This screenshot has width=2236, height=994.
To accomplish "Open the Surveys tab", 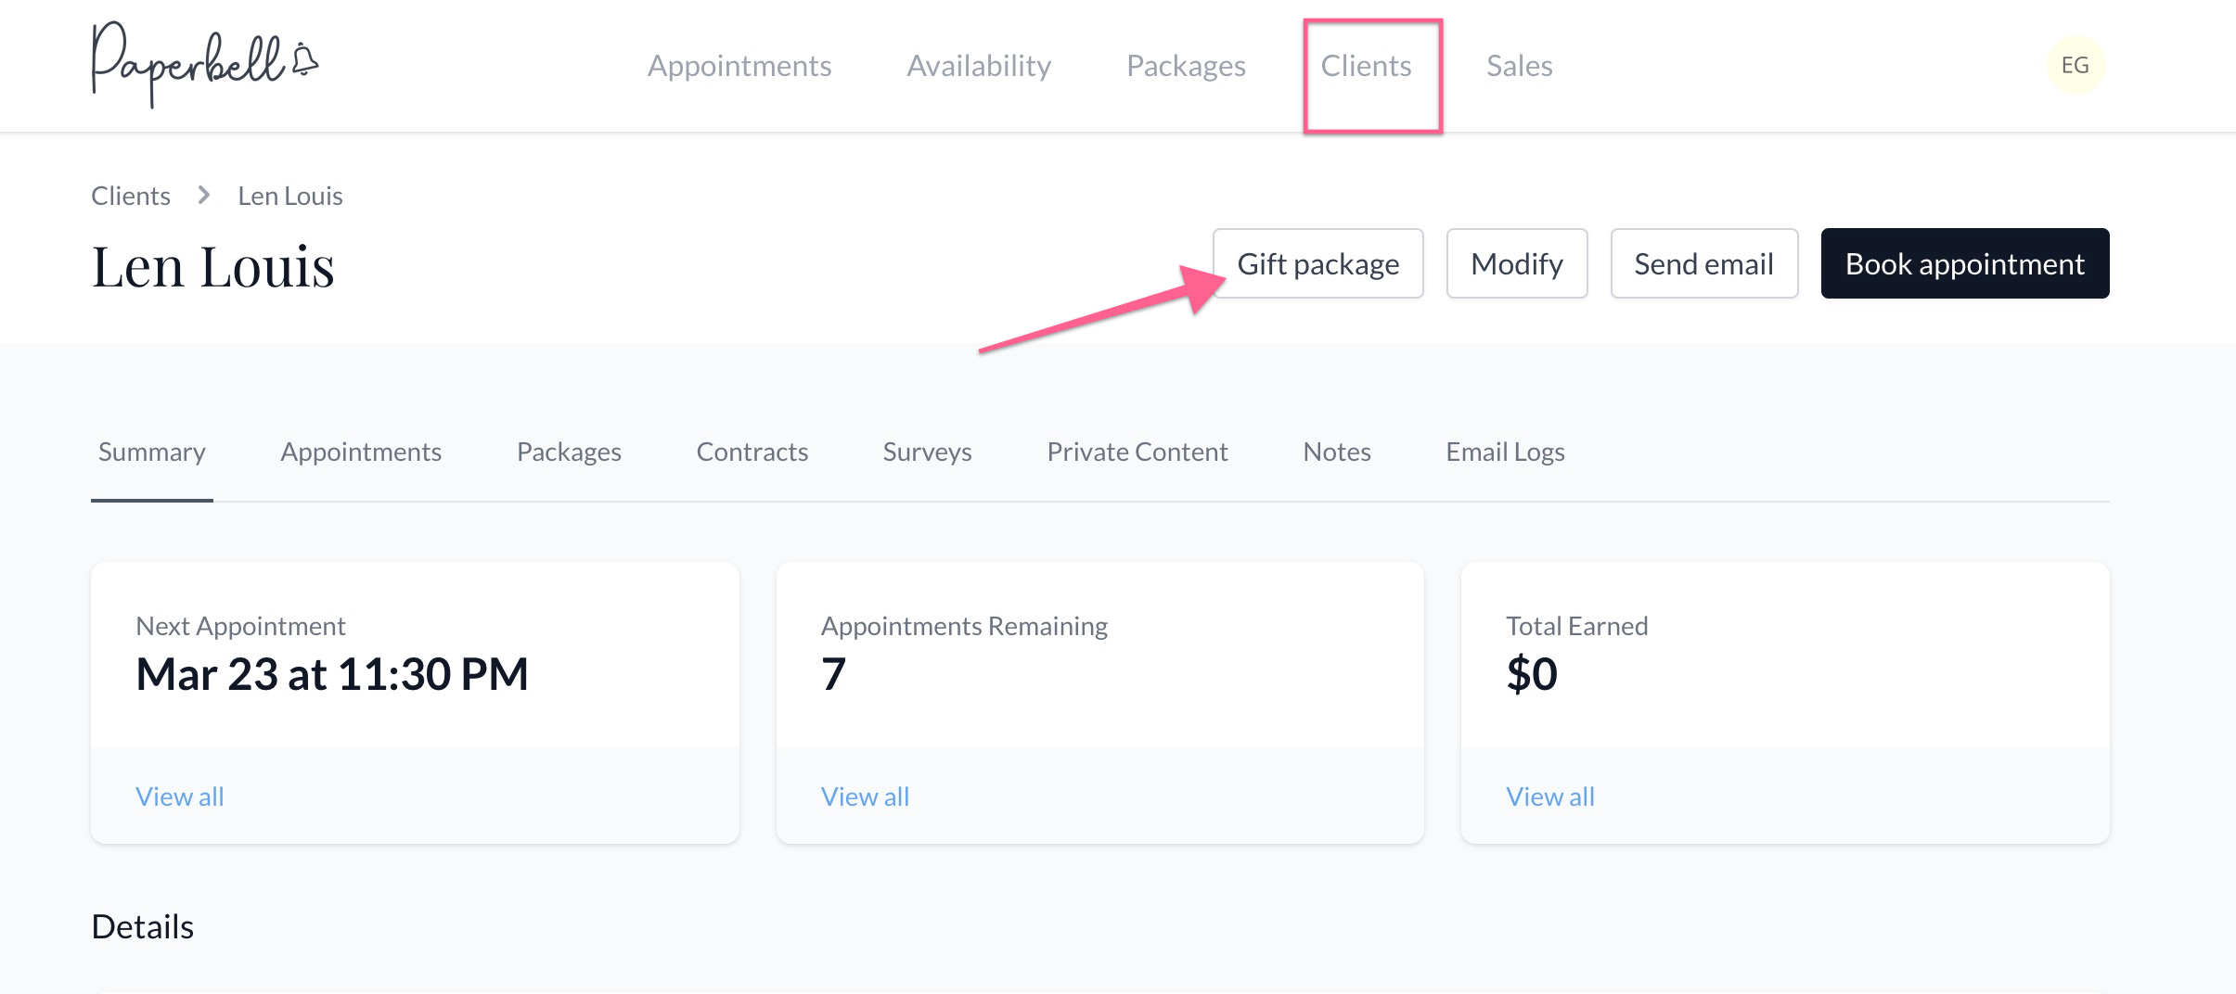I will pyautogui.click(x=927, y=452).
